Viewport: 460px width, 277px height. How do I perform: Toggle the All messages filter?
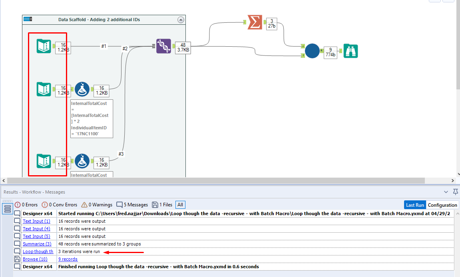point(180,204)
